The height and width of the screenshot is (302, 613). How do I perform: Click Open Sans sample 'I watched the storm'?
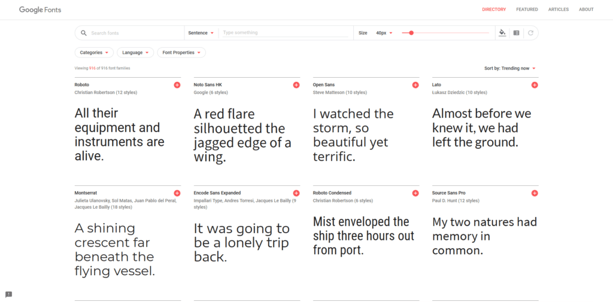353,135
